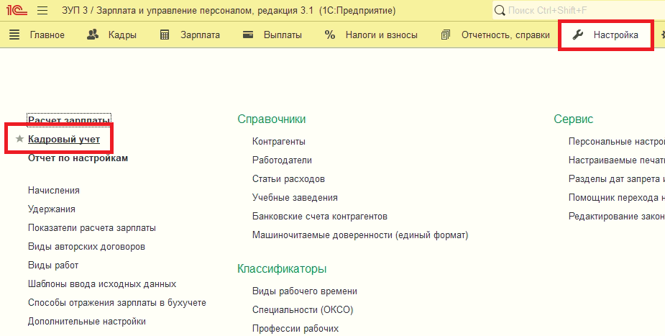Open Машиночитаемые доверенности (единый формат)
The width and height of the screenshot is (665, 336).
click(360, 235)
